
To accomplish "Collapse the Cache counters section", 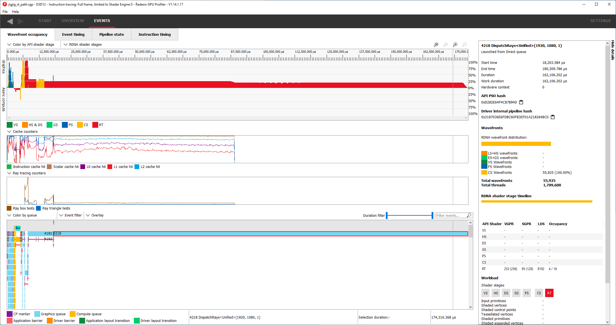I will pyautogui.click(x=9, y=131).
